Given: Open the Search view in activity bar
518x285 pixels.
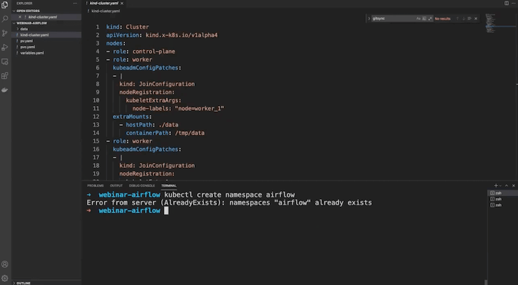Looking at the screenshot, I should (x=5, y=18).
